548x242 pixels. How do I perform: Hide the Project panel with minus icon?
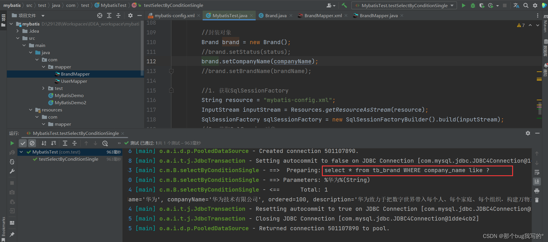click(x=140, y=15)
